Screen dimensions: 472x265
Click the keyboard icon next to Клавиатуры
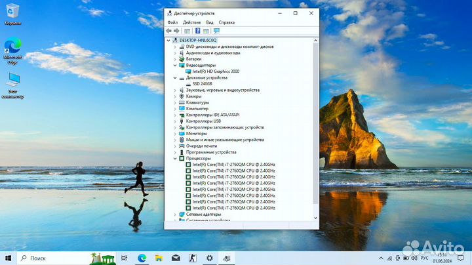[x=182, y=103]
